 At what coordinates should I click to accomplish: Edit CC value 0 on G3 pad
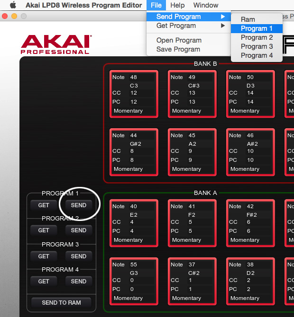pos(142,281)
